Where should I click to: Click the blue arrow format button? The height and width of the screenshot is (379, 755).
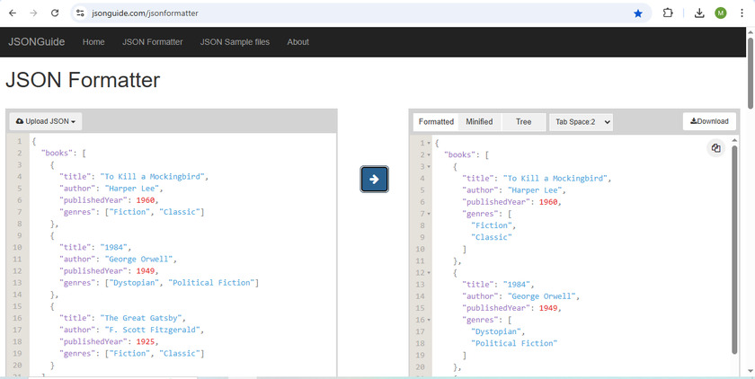click(374, 180)
